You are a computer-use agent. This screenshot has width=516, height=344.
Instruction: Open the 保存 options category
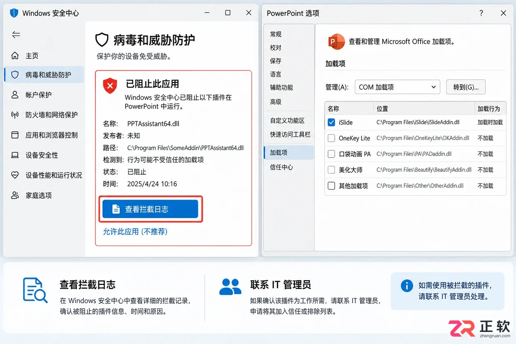pos(276,61)
